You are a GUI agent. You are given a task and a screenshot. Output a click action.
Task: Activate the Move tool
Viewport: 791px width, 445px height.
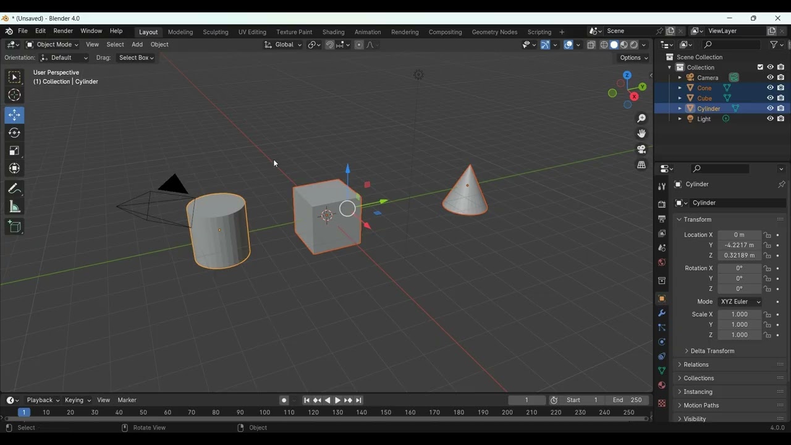[x=14, y=115]
